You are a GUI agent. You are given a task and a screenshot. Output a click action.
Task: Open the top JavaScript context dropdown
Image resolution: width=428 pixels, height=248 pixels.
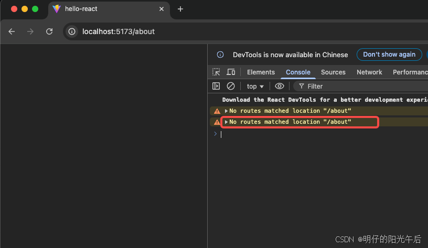coord(255,87)
